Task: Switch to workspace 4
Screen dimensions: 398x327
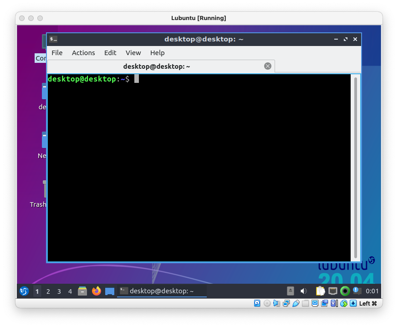Action: point(70,291)
